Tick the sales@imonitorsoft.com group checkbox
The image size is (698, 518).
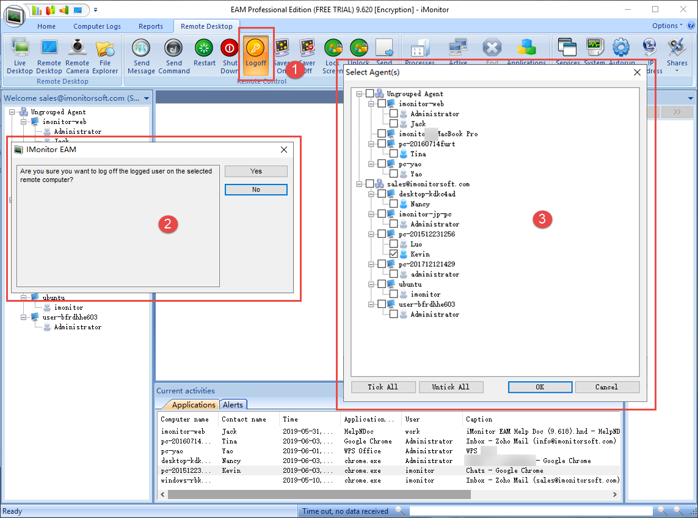point(369,183)
